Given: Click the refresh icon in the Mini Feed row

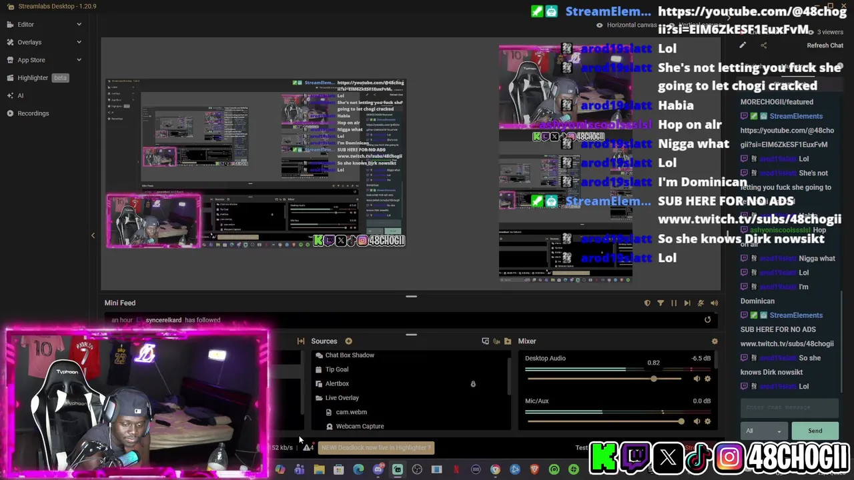Looking at the screenshot, I should coord(708,319).
